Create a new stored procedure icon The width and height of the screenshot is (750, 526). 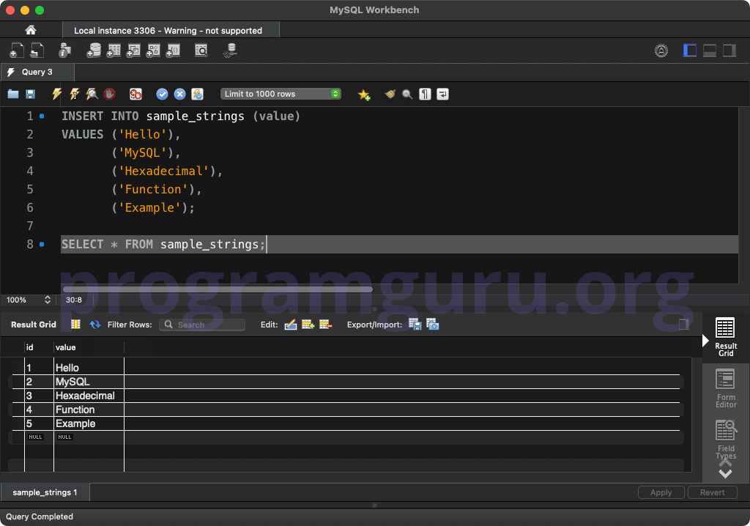click(153, 51)
